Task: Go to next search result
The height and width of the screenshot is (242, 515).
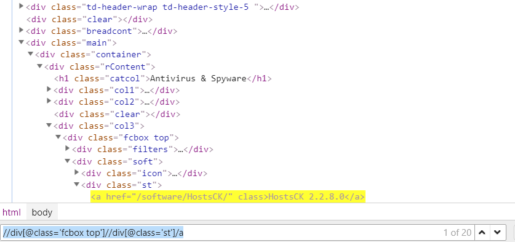Action: (497, 233)
